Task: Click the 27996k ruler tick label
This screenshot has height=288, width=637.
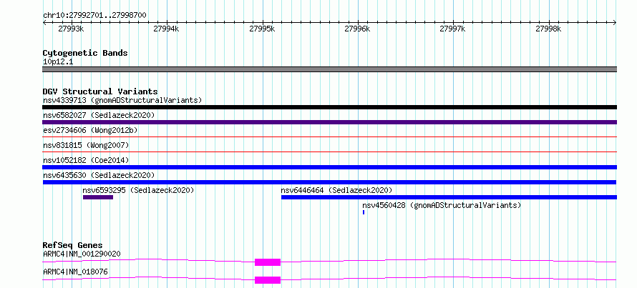Action: point(357,29)
